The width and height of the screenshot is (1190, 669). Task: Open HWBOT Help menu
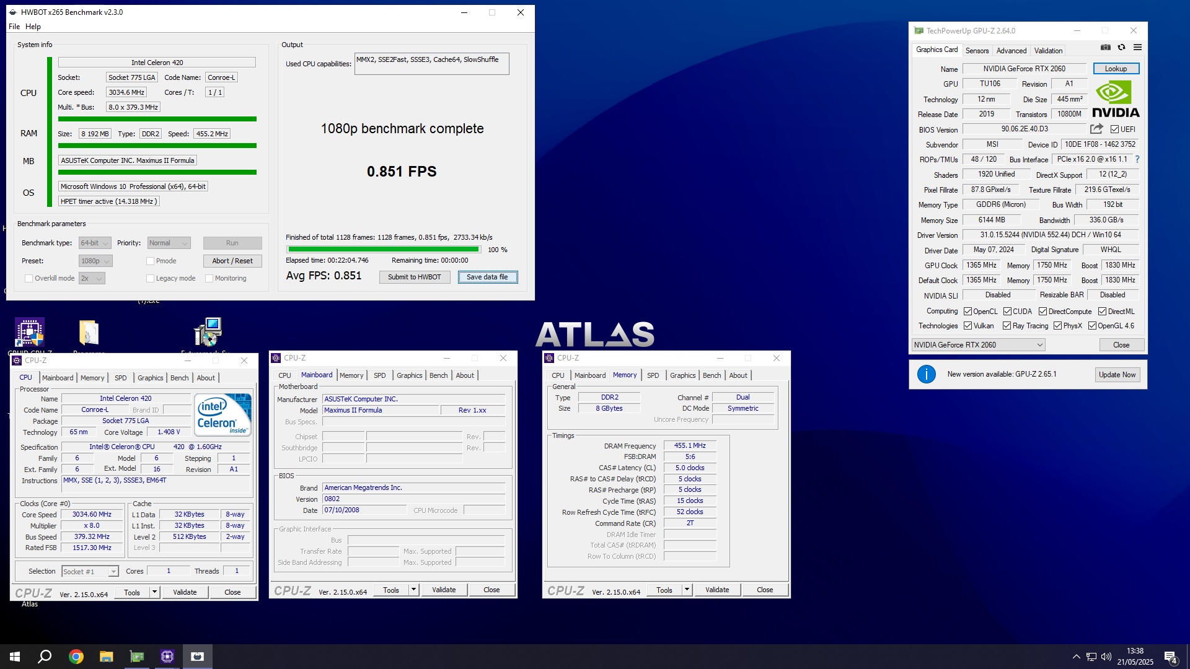[x=33, y=27]
